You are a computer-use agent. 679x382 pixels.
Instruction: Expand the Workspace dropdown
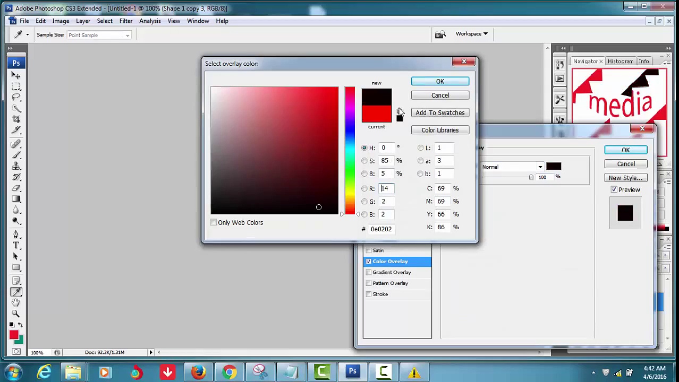[x=471, y=34]
